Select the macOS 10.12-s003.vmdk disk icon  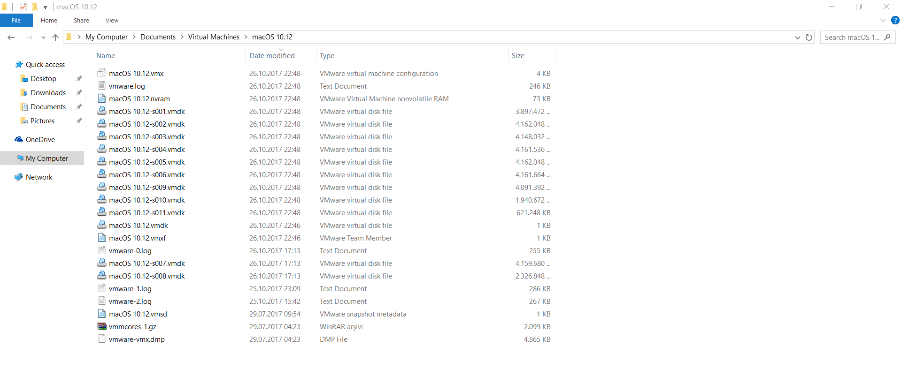coord(102,136)
